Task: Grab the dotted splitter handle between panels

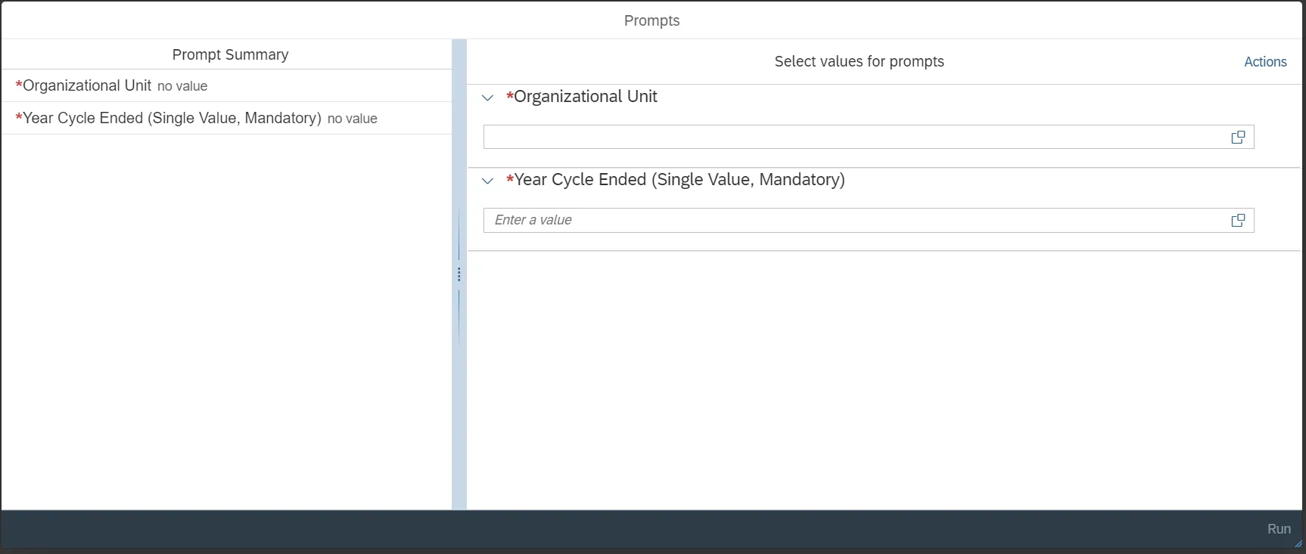Action: pos(459,274)
